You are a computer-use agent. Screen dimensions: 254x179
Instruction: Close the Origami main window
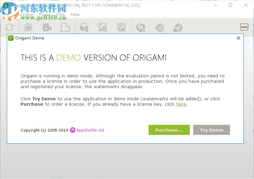246,5
